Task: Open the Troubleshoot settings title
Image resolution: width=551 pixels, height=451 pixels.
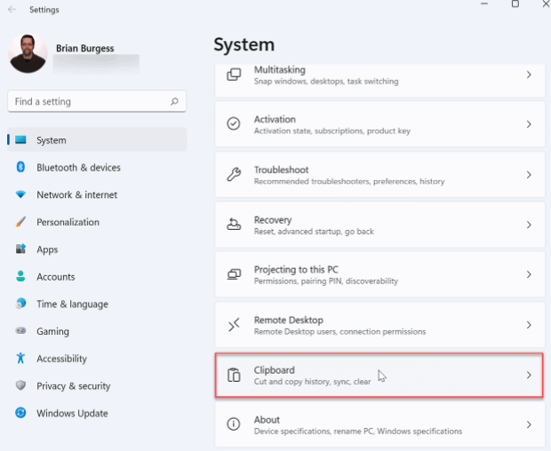Action: [281, 170]
